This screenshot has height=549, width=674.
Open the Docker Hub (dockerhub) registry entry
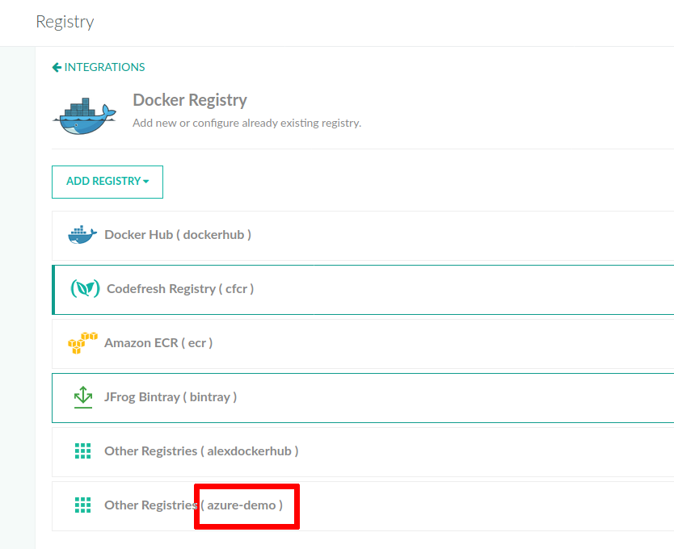tap(178, 235)
